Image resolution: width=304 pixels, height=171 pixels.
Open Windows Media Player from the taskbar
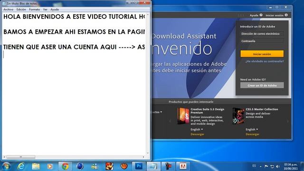(50, 166)
